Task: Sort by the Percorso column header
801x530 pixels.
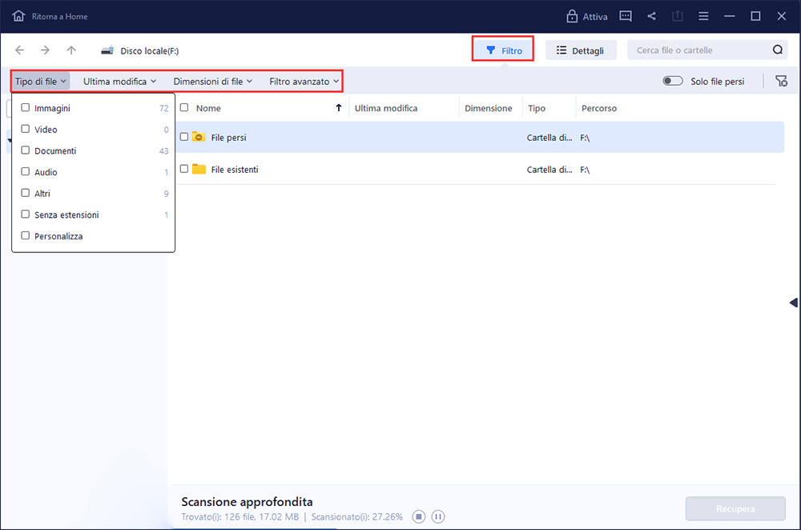Action: [x=599, y=108]
